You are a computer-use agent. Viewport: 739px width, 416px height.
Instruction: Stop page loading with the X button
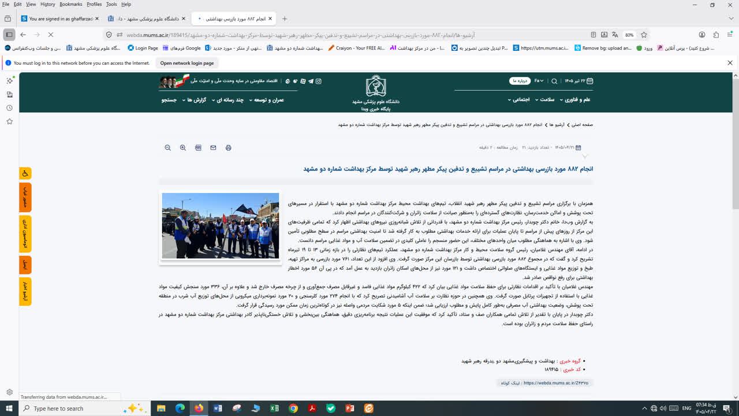pos(50,35)
